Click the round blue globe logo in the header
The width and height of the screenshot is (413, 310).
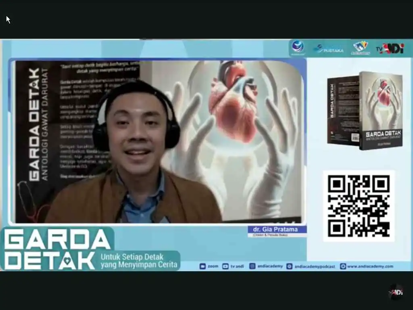pos(298,48)
